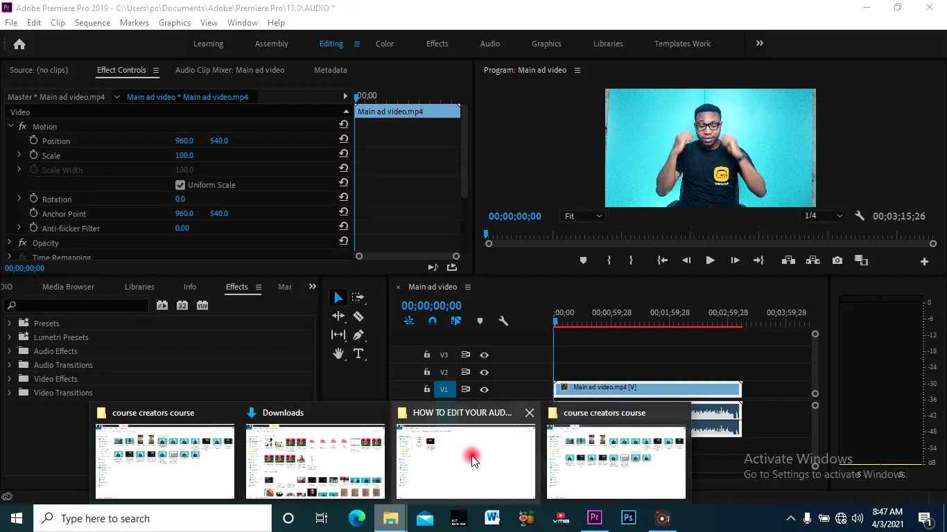Hide track V3 output eye
Image resolution: width=947 pixels, height=532 pixels.
click(x=484, y=355)
